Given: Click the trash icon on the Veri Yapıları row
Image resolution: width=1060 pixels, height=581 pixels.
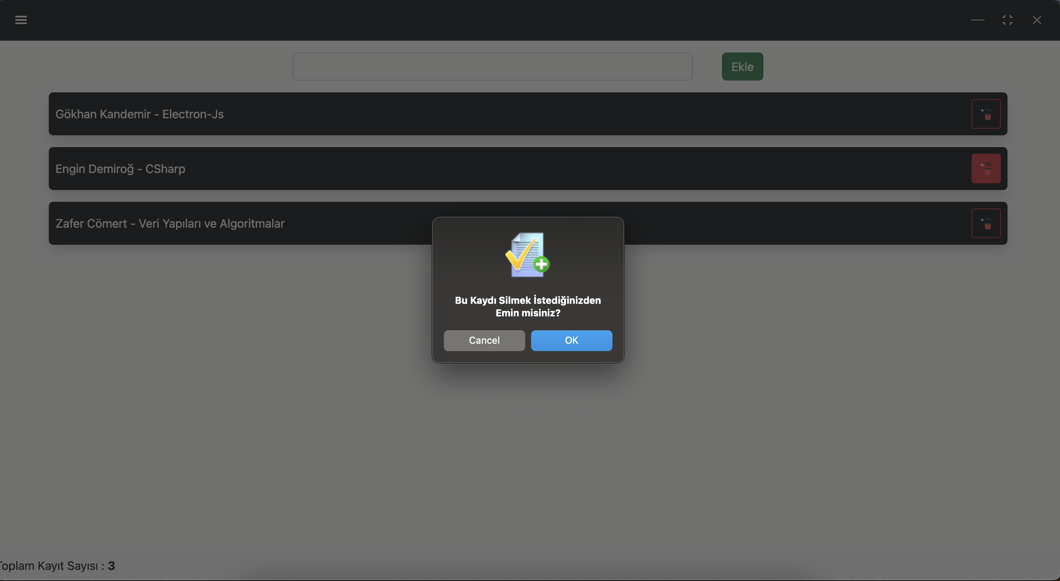Looking at the screenshot, I should tap(986, 223).
